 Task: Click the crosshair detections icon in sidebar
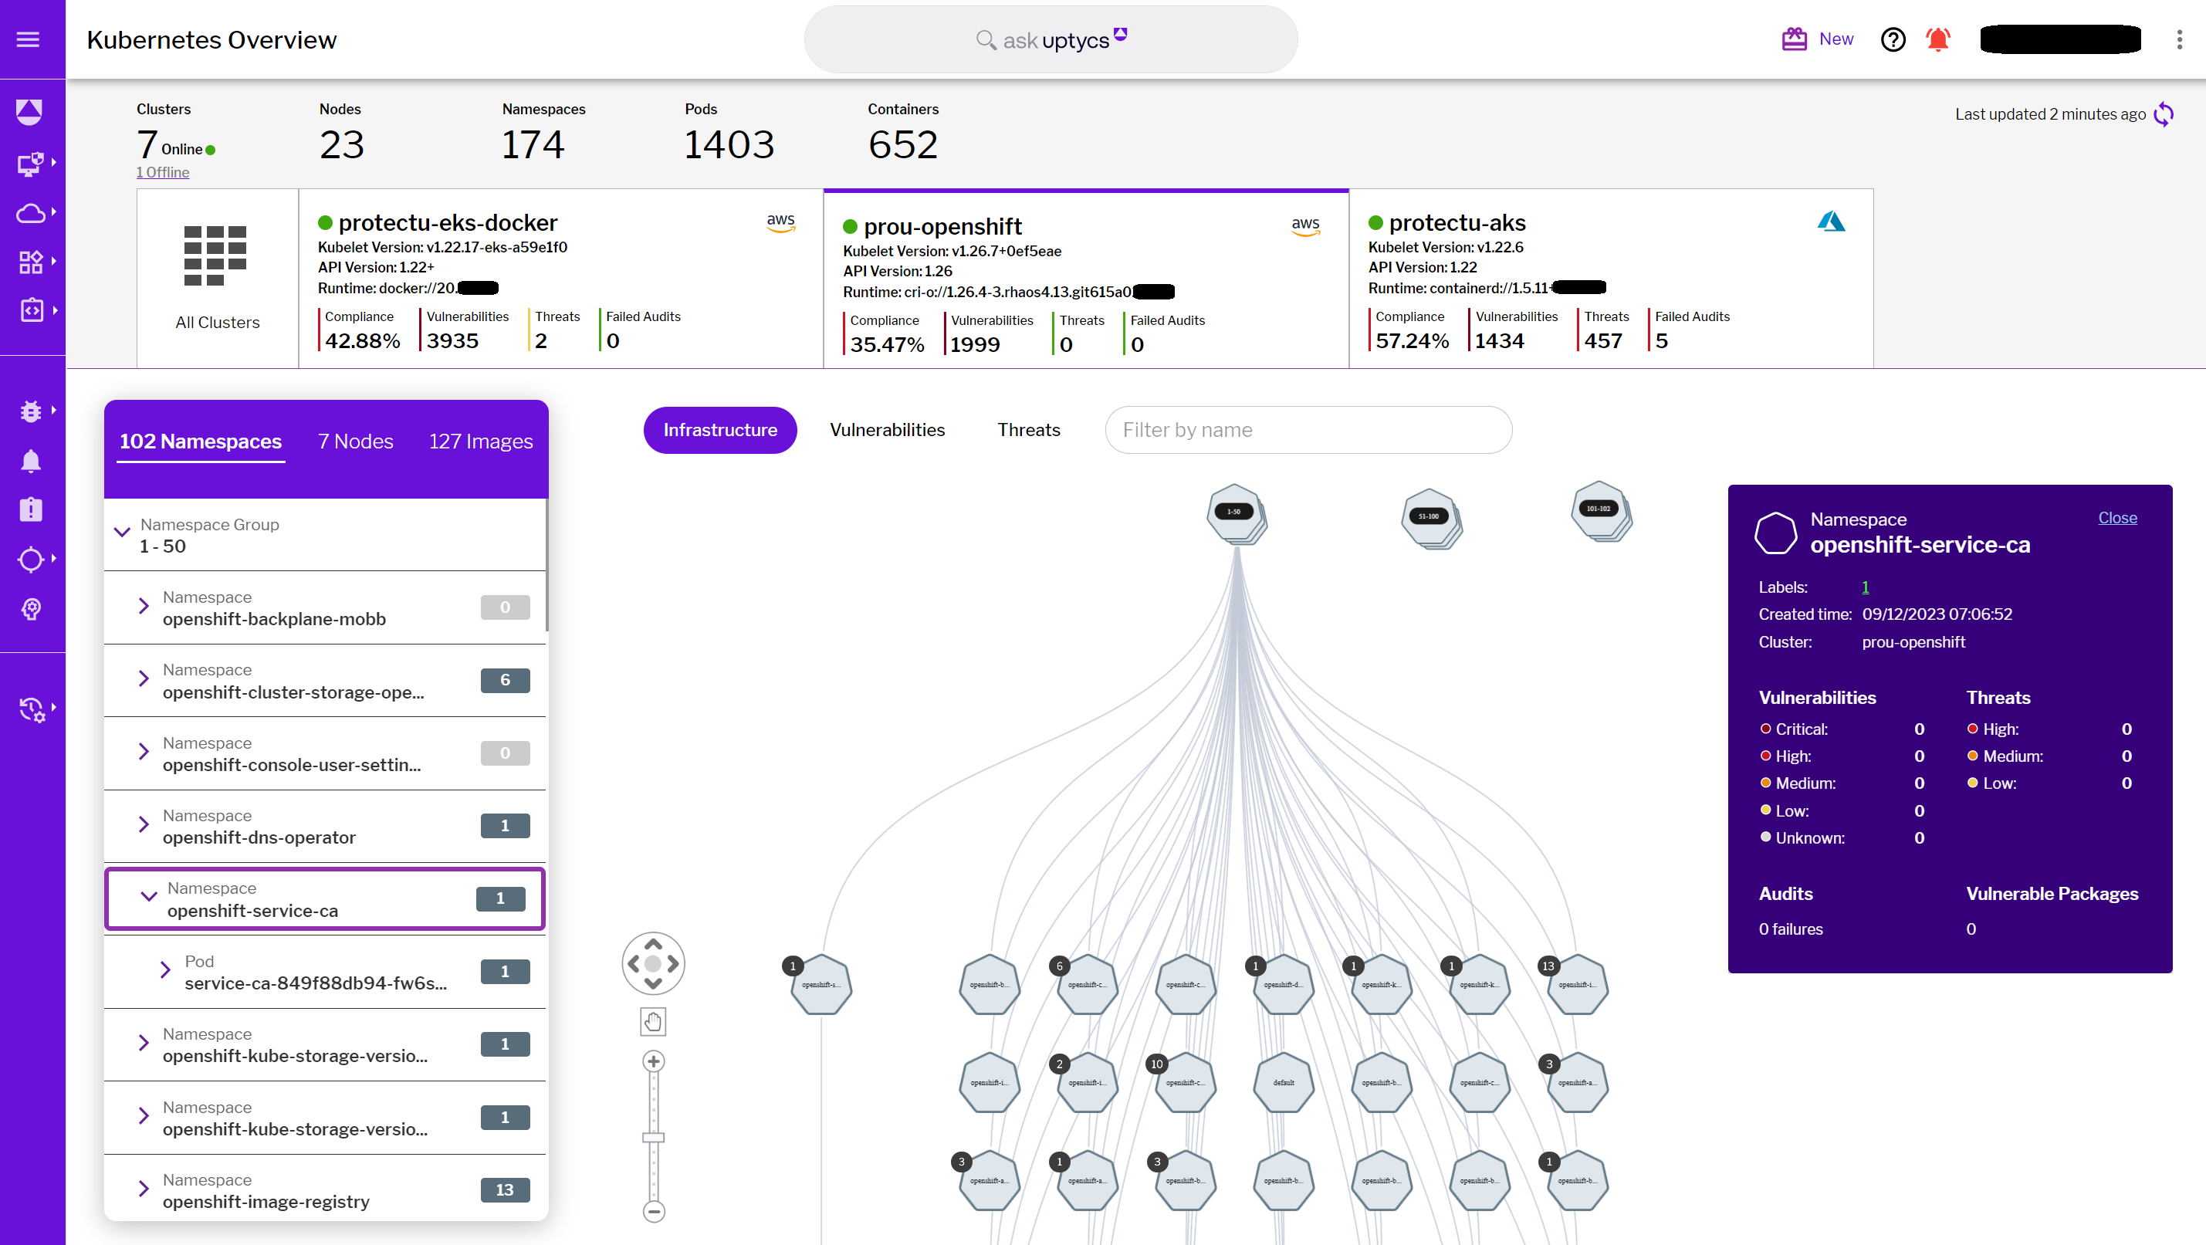click(31, 559)
